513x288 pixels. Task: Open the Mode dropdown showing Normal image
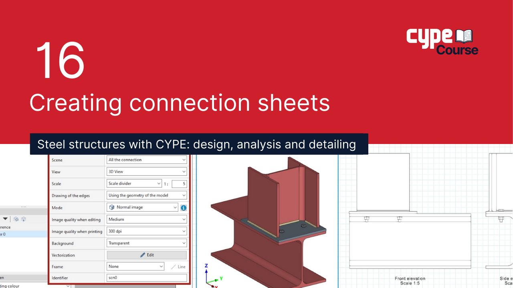pos(142,208)
